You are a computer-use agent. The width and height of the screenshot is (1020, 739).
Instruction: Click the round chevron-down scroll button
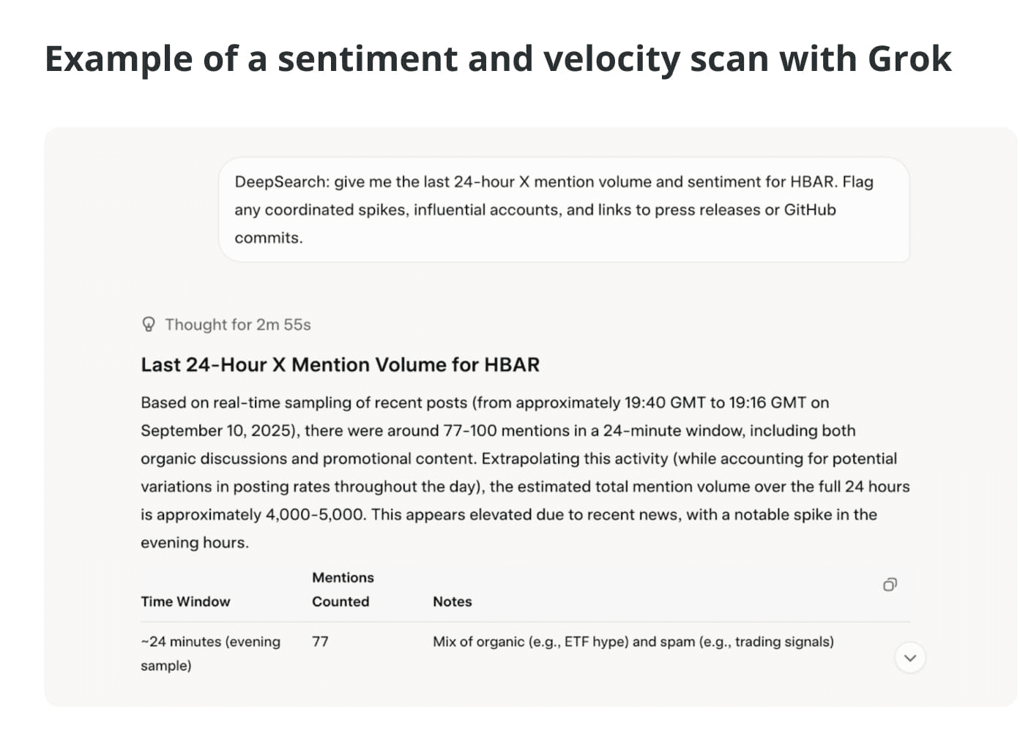(910, 658)
